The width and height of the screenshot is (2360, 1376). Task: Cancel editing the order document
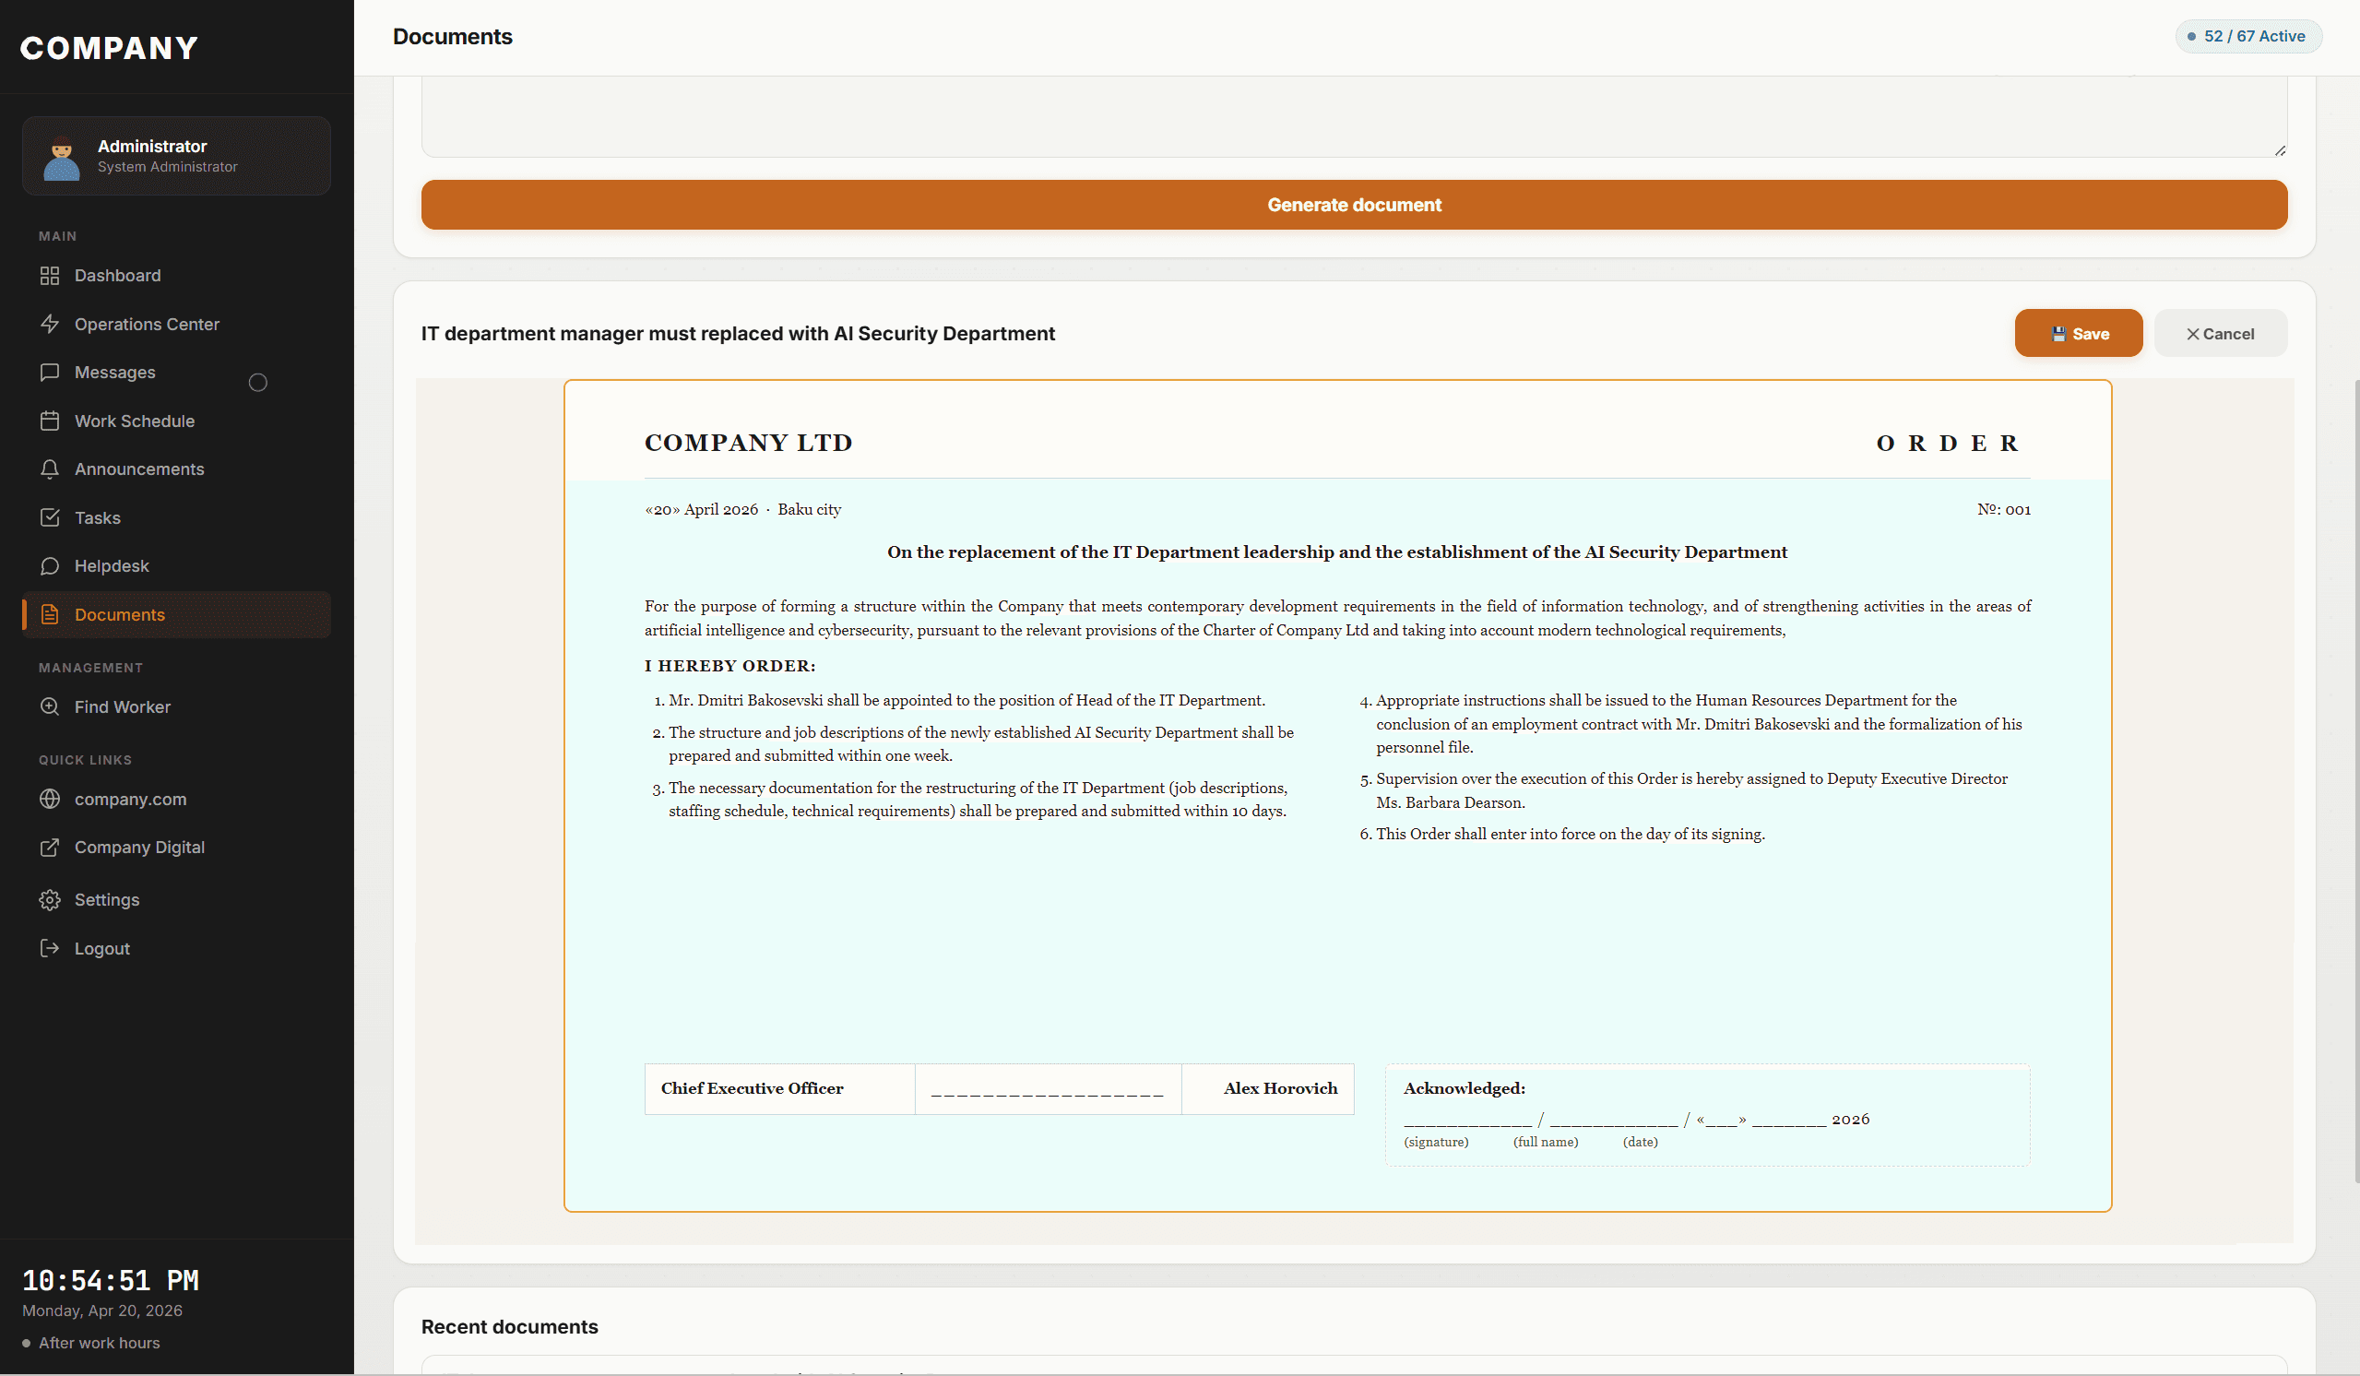pos(2221,333)
